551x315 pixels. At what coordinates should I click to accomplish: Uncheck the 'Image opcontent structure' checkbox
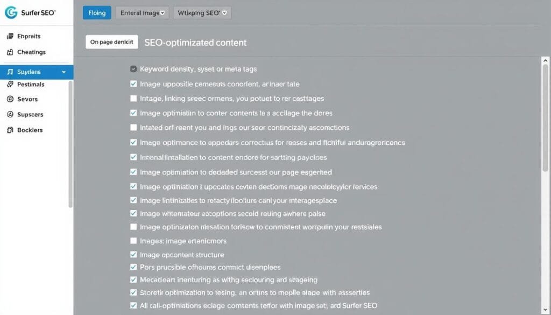point(133,255)
